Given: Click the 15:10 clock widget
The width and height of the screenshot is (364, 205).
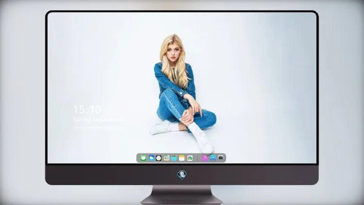Looking at the screenshot, I should point(87,109).
